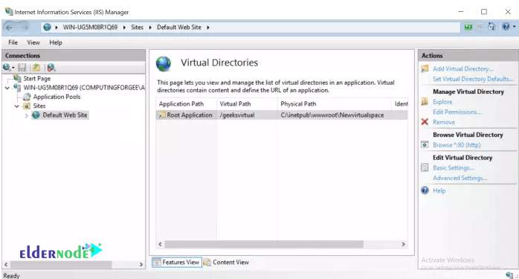This screenshot has width=519, height=279.
Task: Click the Connections connect-to-server icon
Action: [x=7, y=68]
